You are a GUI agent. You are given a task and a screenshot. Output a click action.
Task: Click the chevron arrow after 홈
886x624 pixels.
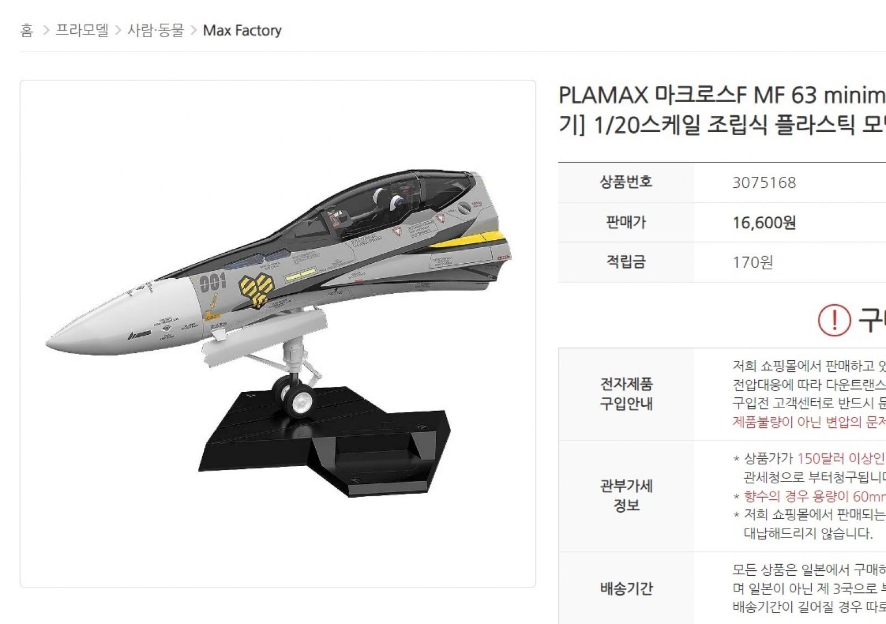(47, 30)
